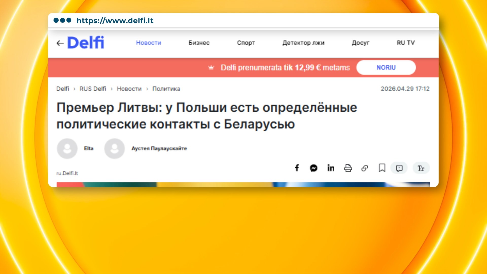The width and height of the screenshot is (487, 274).
Task: Click the Elta author avatar
Action: [67, 148]
